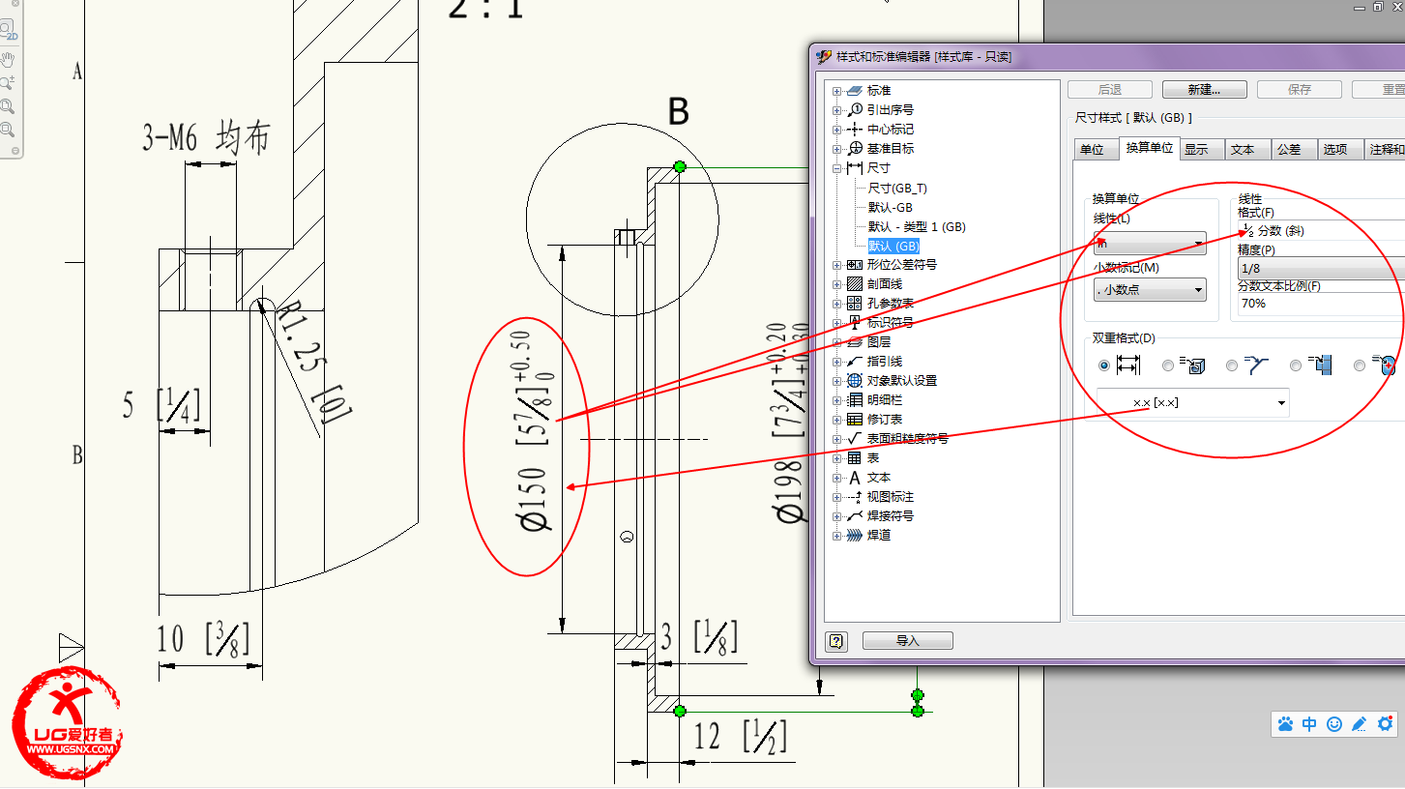
Task: Select fourth dual-format radio with blue block icon
Action: [1296, 365]
